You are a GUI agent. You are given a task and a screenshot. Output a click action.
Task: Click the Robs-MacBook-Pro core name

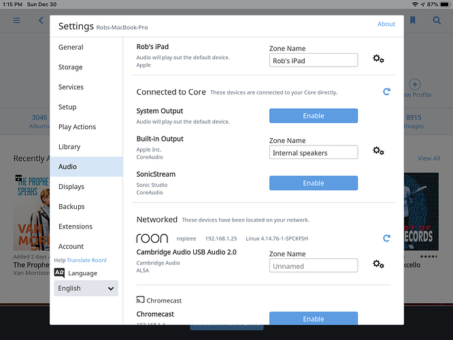click(x=122, y=27)
